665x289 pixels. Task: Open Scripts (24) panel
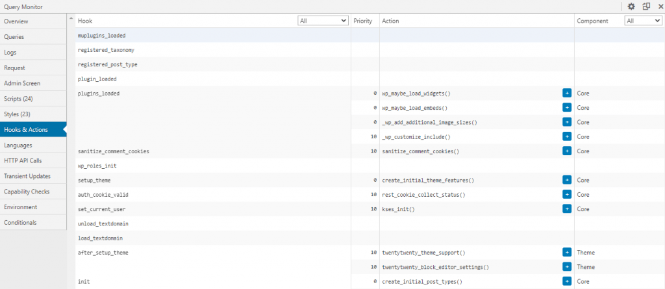tap(33, 99)
